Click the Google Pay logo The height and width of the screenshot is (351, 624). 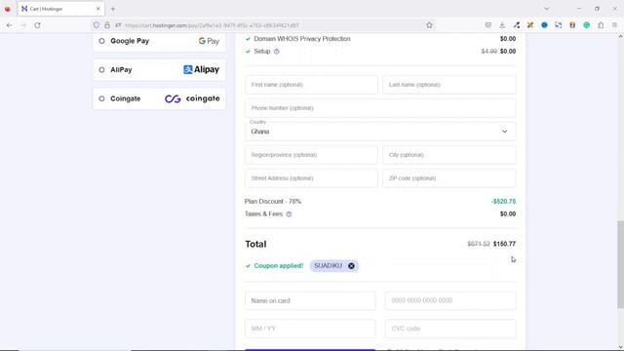(209, 41)
